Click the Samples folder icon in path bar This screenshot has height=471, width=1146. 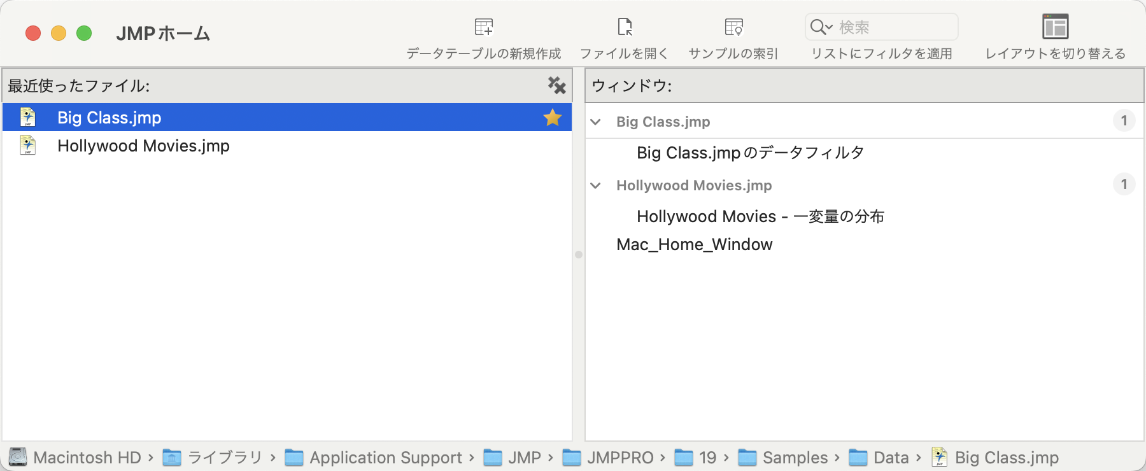(x=747, y=458)
